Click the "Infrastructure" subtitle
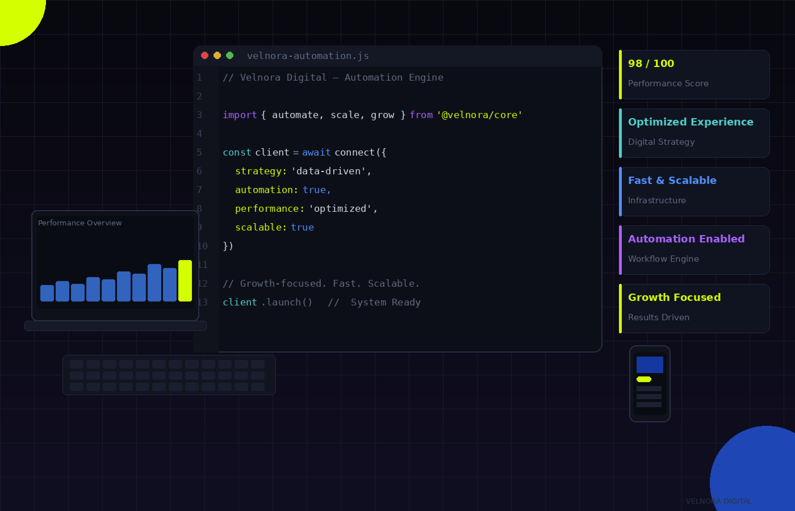Screen dimensions: 795x511 point(657,200)
